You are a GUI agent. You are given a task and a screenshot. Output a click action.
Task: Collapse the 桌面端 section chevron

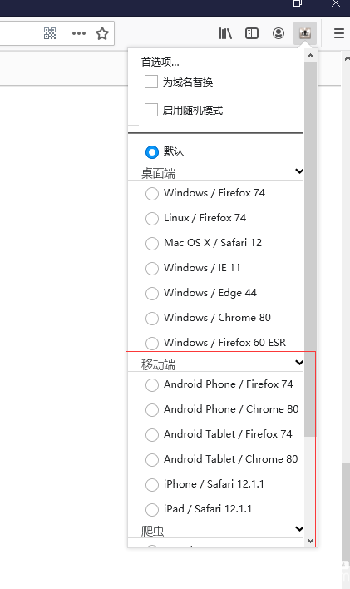[x=299, y=171]
